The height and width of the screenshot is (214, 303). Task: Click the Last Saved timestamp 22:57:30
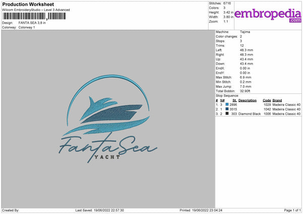click(x=117, y=210)
